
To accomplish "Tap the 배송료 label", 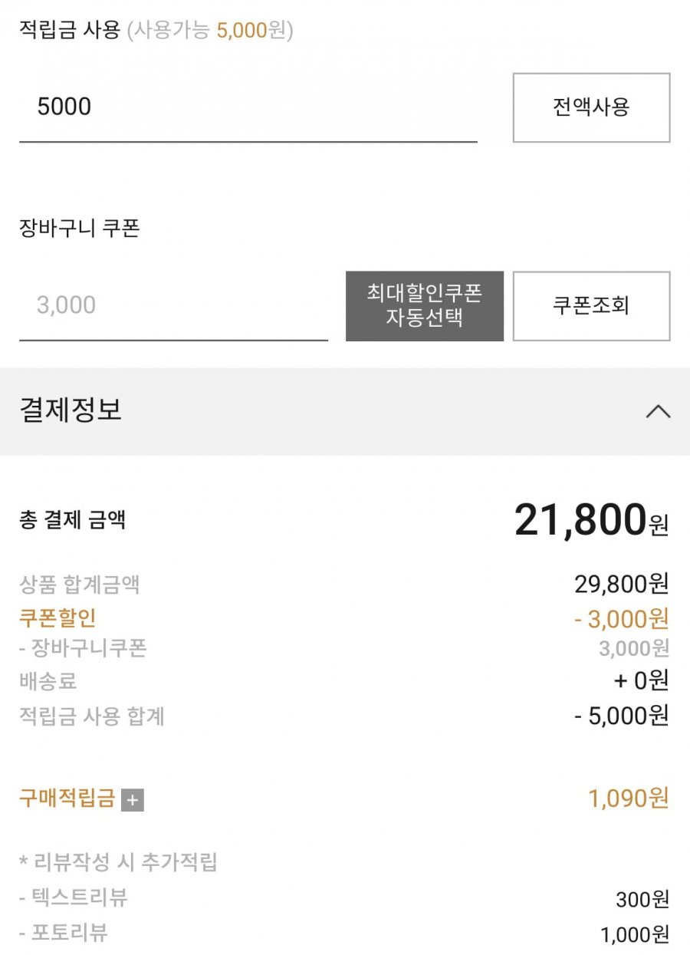I will 48,680.
